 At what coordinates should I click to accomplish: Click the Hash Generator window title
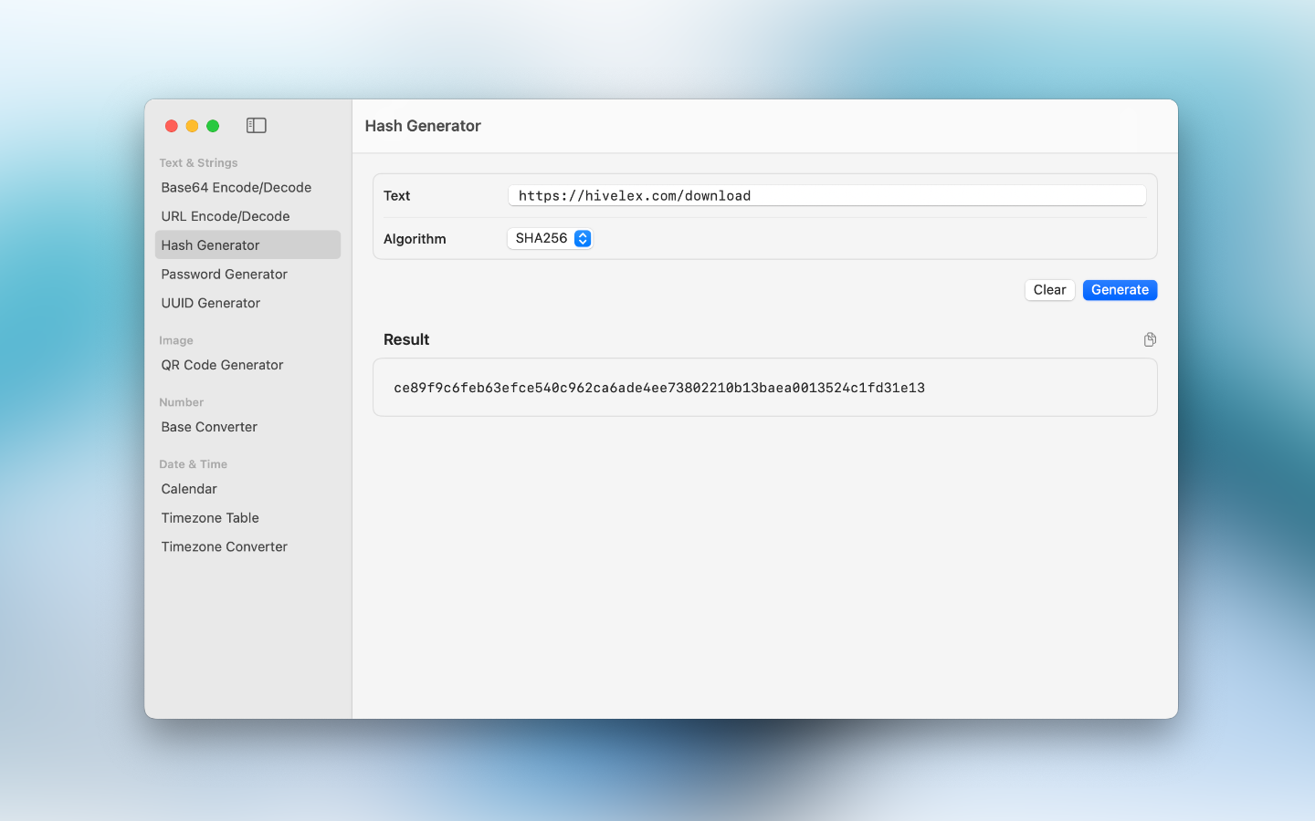423,126
